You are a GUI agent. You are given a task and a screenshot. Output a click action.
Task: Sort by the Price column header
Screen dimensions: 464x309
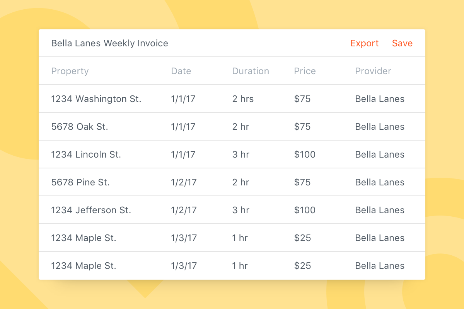point(305,71)
